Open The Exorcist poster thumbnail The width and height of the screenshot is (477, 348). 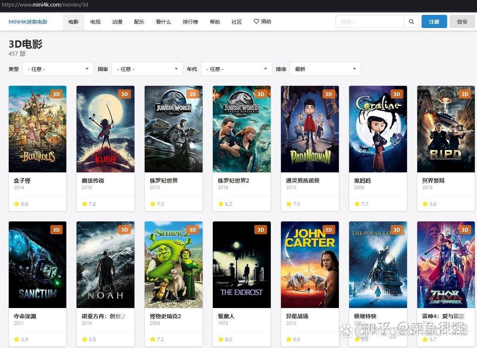coord(242,264)
